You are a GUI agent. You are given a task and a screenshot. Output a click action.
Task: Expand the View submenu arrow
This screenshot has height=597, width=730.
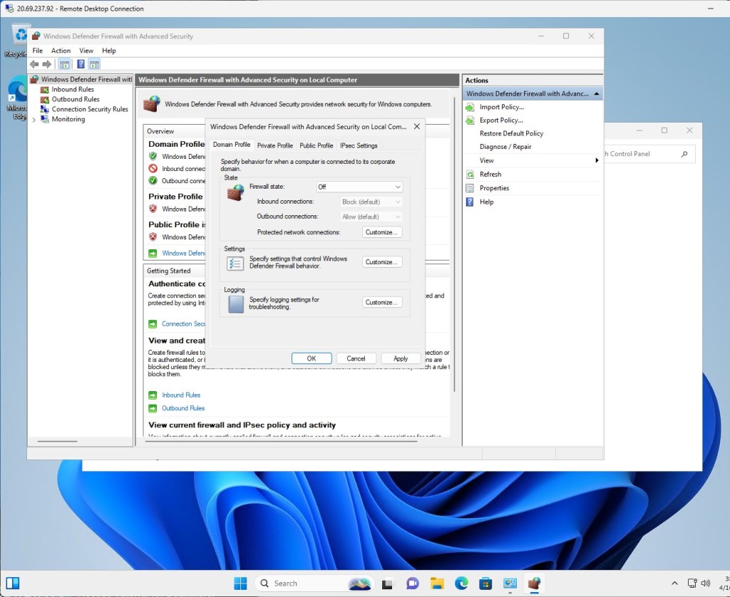tap(597, 160)
